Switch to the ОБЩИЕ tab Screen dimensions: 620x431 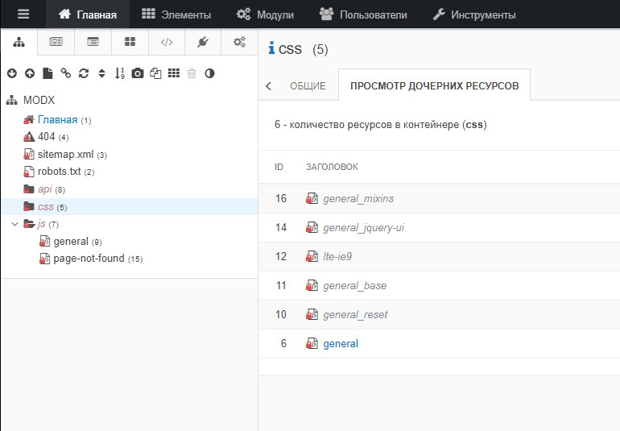tap(308, 86)
